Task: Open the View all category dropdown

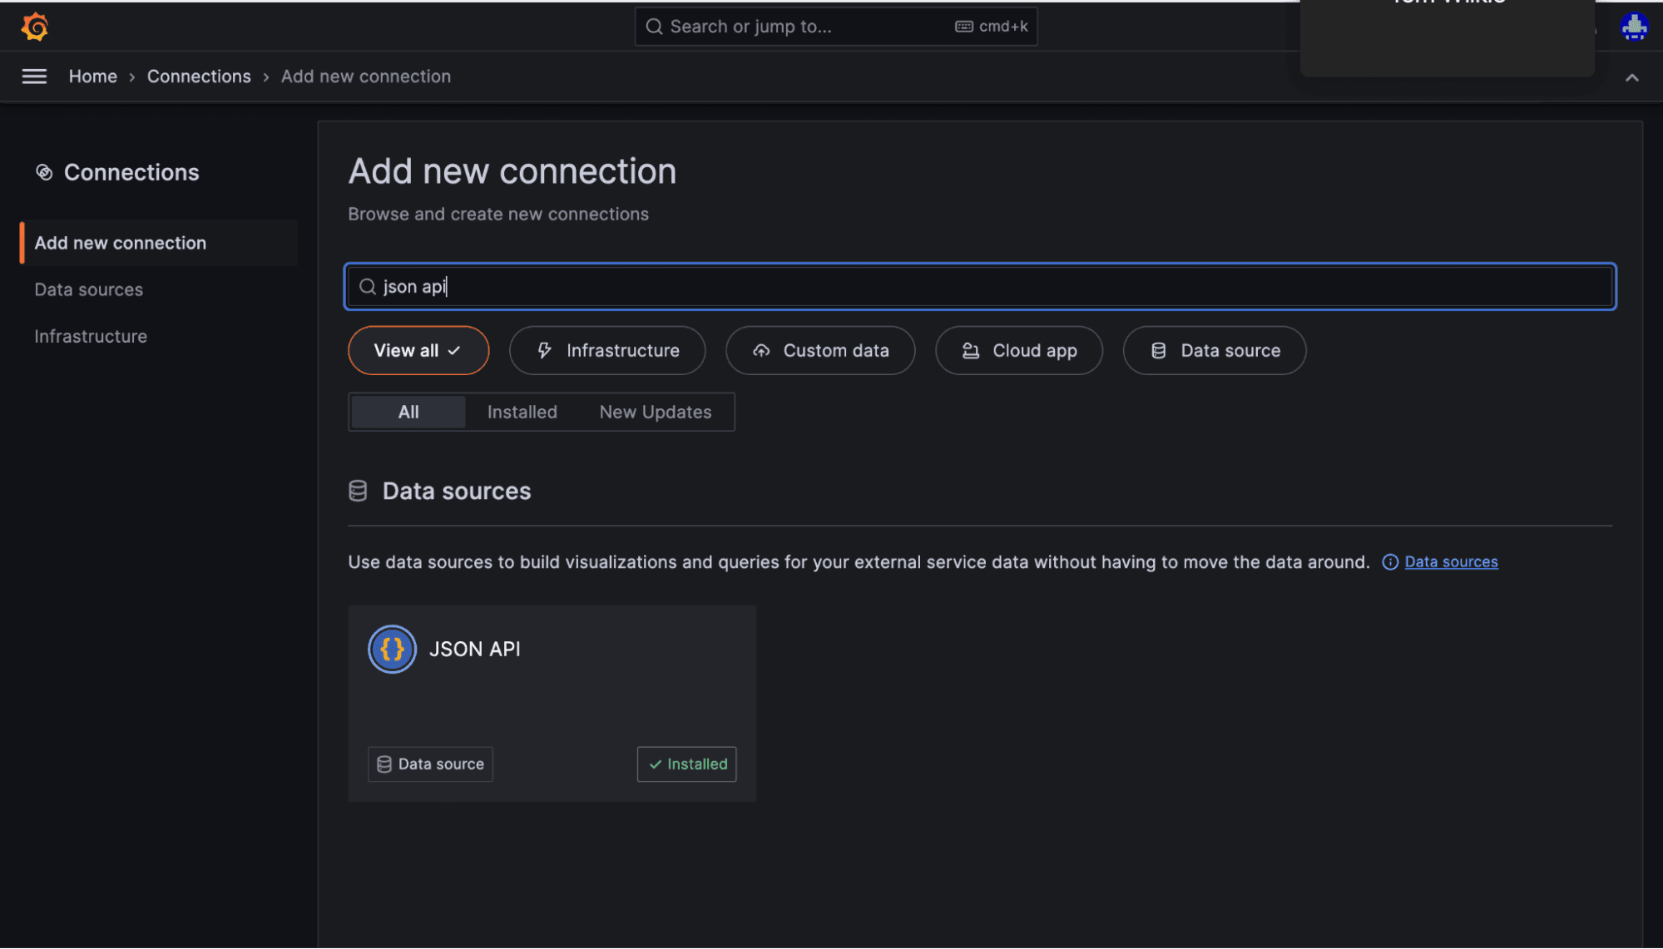Action: pyautogui.click(x=418, y=350)
